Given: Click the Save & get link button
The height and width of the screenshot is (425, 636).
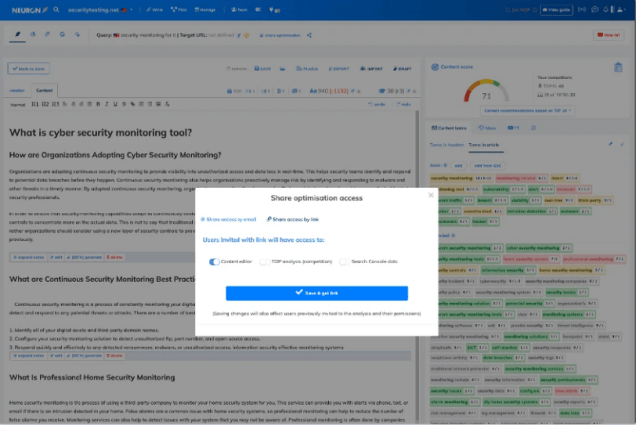Looking at the screenshot, I should (317, 293).
